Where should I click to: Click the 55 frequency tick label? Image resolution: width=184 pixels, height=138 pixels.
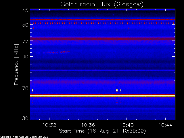tap(25, 41)
